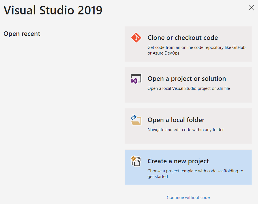Click the 'Open recent' heading

pos(22,34)
